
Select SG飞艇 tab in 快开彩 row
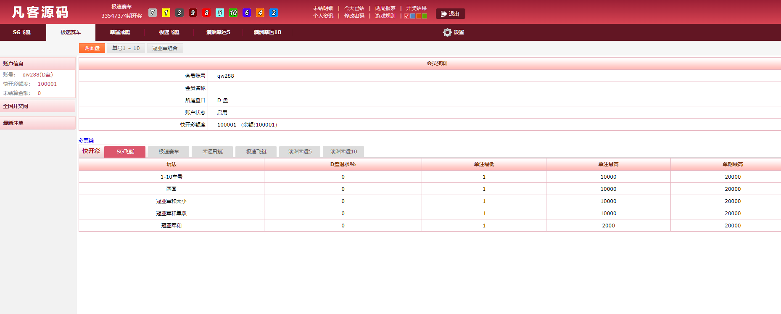click(x=125, y=152)
